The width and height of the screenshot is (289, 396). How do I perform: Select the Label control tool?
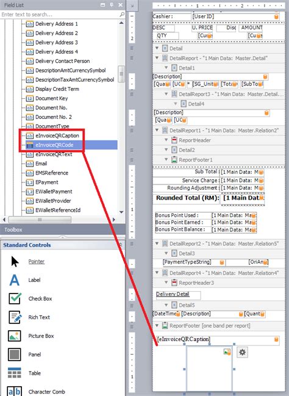pos(24,280)
